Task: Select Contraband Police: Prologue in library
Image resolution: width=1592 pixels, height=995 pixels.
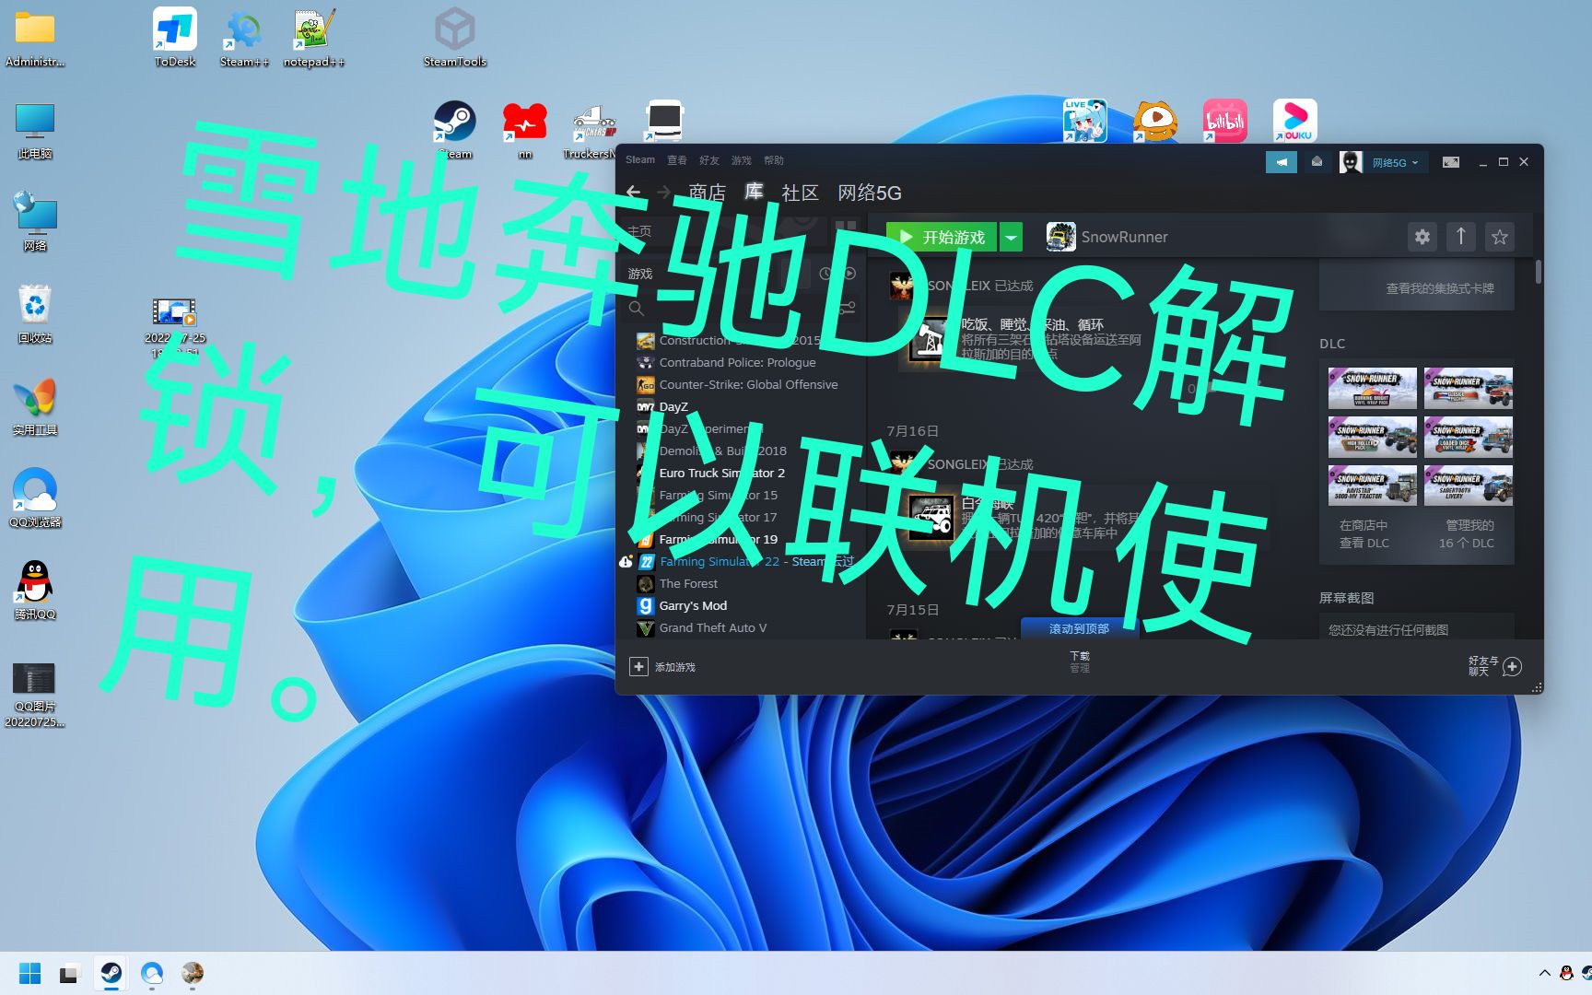Action: click(738, 362)
